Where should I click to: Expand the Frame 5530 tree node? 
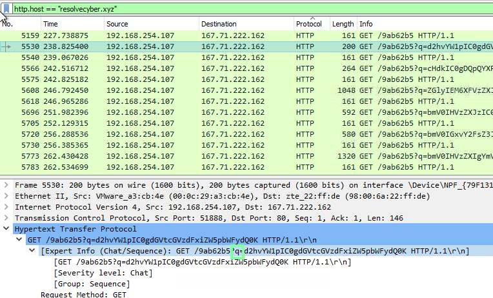click(x=6, y=185)
